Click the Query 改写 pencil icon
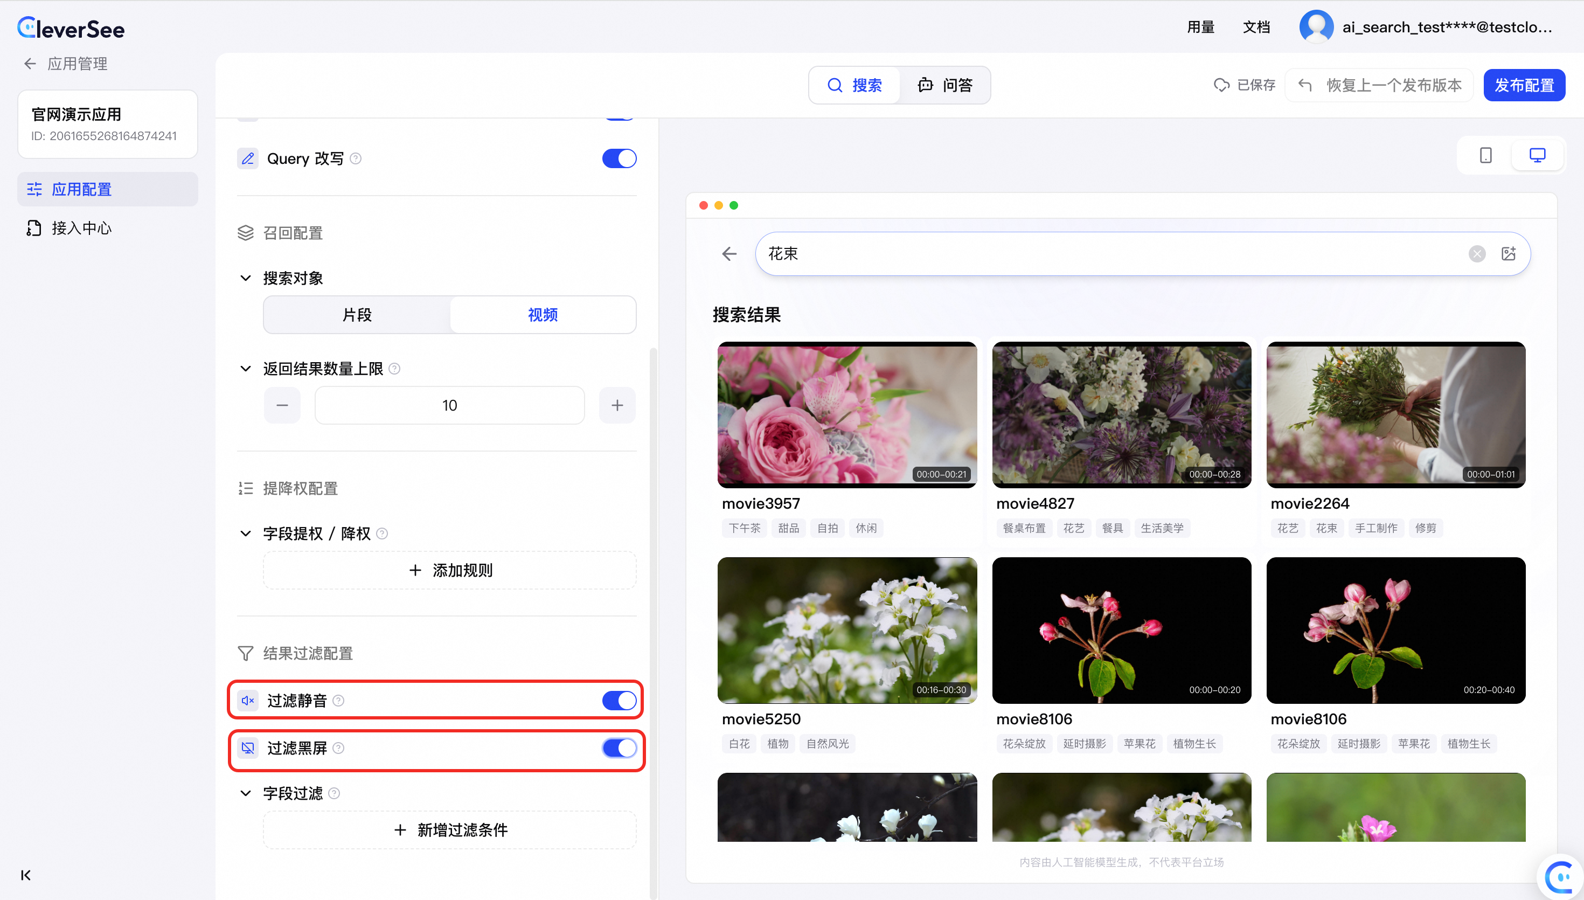The width and height of the screenshot is (1584, 900). point(248,159)
